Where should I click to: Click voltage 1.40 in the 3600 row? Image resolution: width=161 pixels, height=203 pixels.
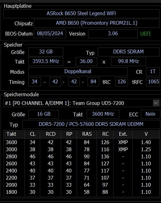(146, 143)
